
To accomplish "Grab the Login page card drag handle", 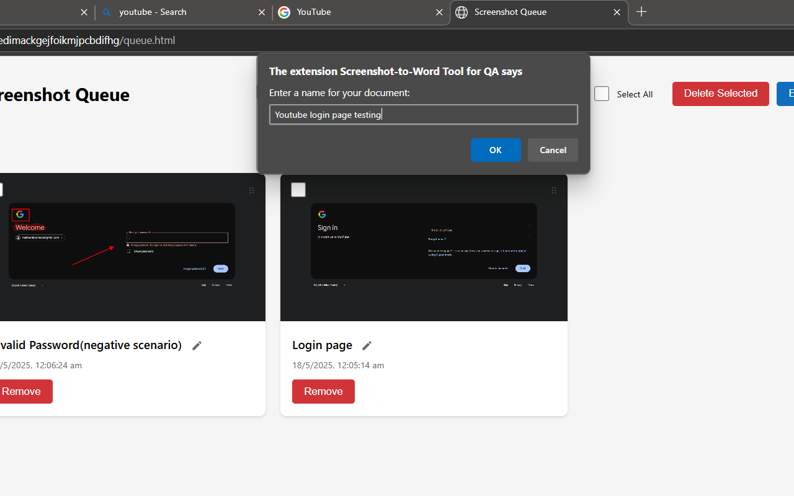I will point(554,190).
